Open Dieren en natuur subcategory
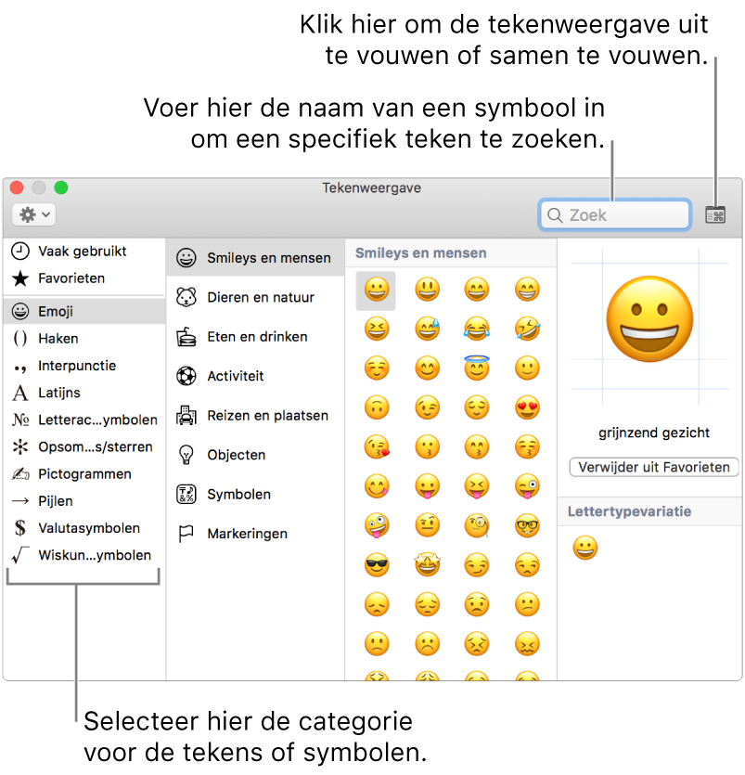The image size is (745, 775). 255,297
